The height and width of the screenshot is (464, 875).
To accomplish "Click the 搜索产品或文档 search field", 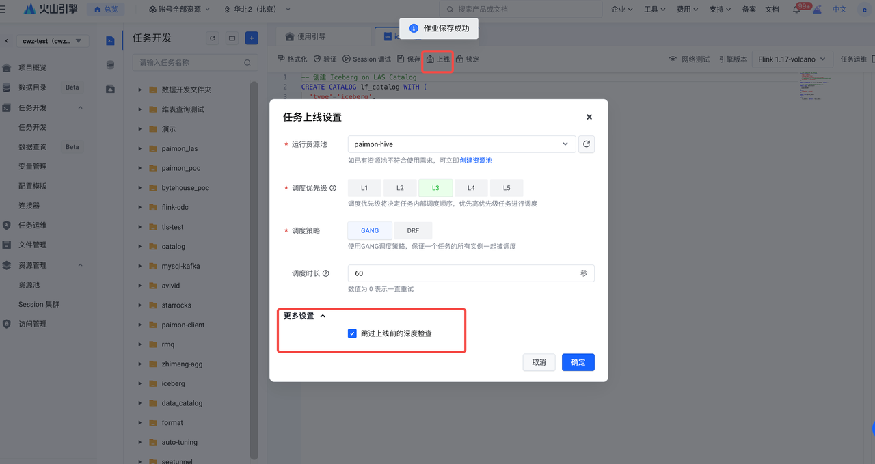I will (521, 10).
